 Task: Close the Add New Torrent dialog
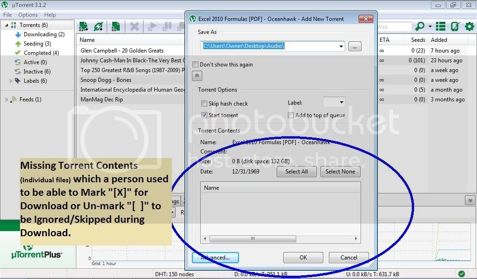(x=366, y=19)
